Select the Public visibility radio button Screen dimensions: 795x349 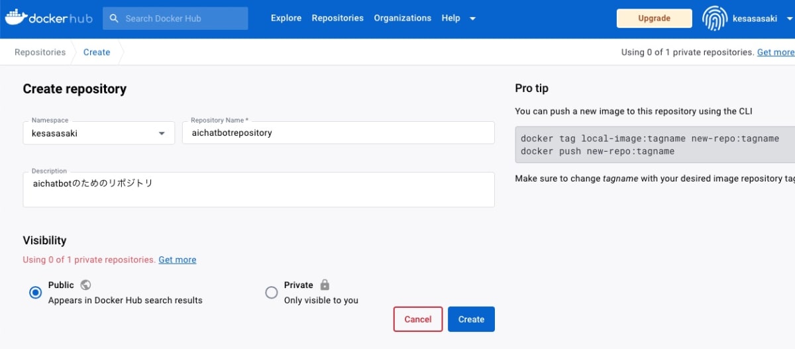(x=36, y=293)
